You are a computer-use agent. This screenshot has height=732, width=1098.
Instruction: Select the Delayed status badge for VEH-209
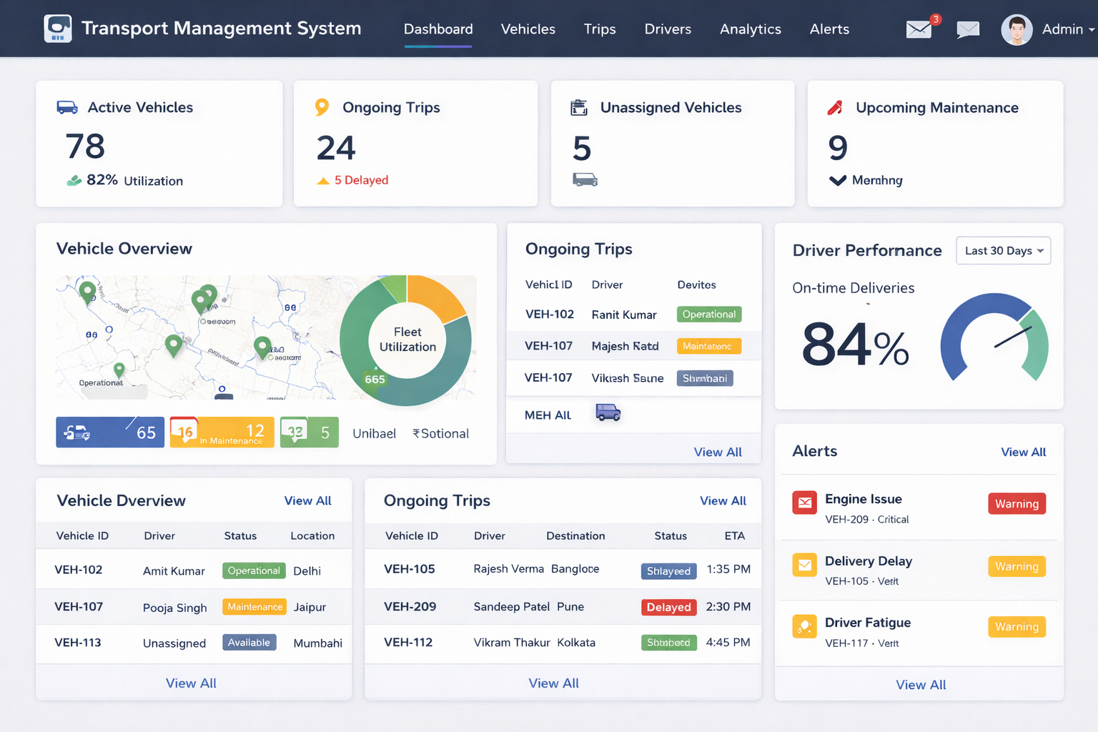pyautogui.click(x=668, y=607)
